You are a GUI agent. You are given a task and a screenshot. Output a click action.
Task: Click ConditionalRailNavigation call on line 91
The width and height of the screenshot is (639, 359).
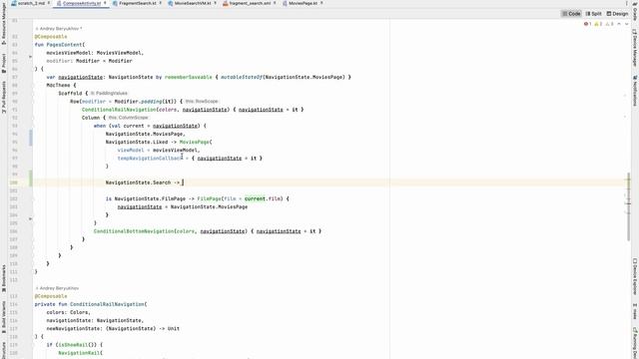coord(119,110)
